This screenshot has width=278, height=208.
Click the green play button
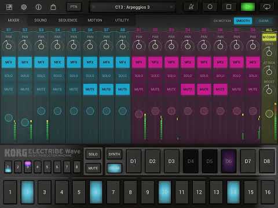tap(248, 7)
